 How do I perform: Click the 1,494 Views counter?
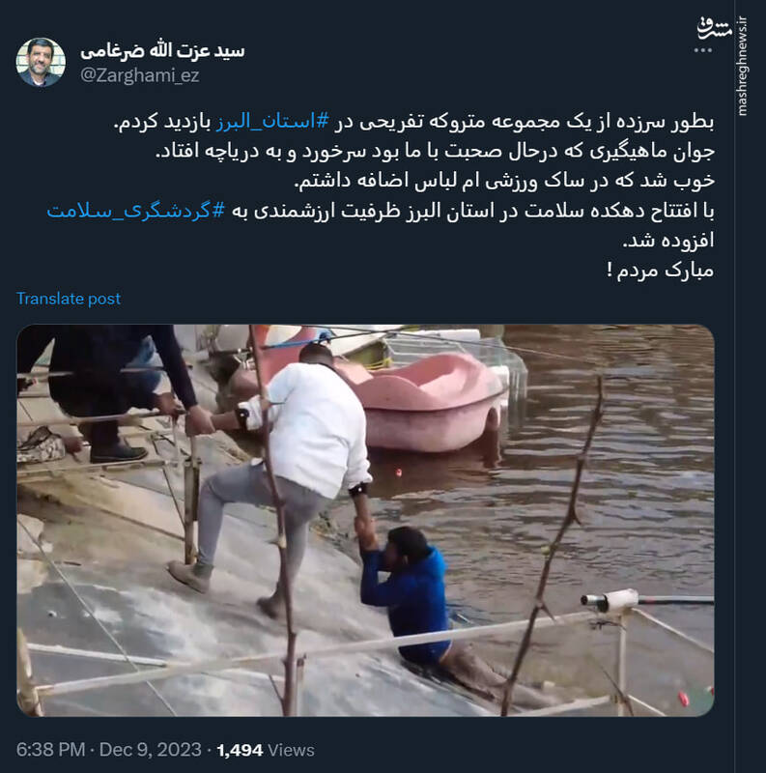tap(266, 750)
